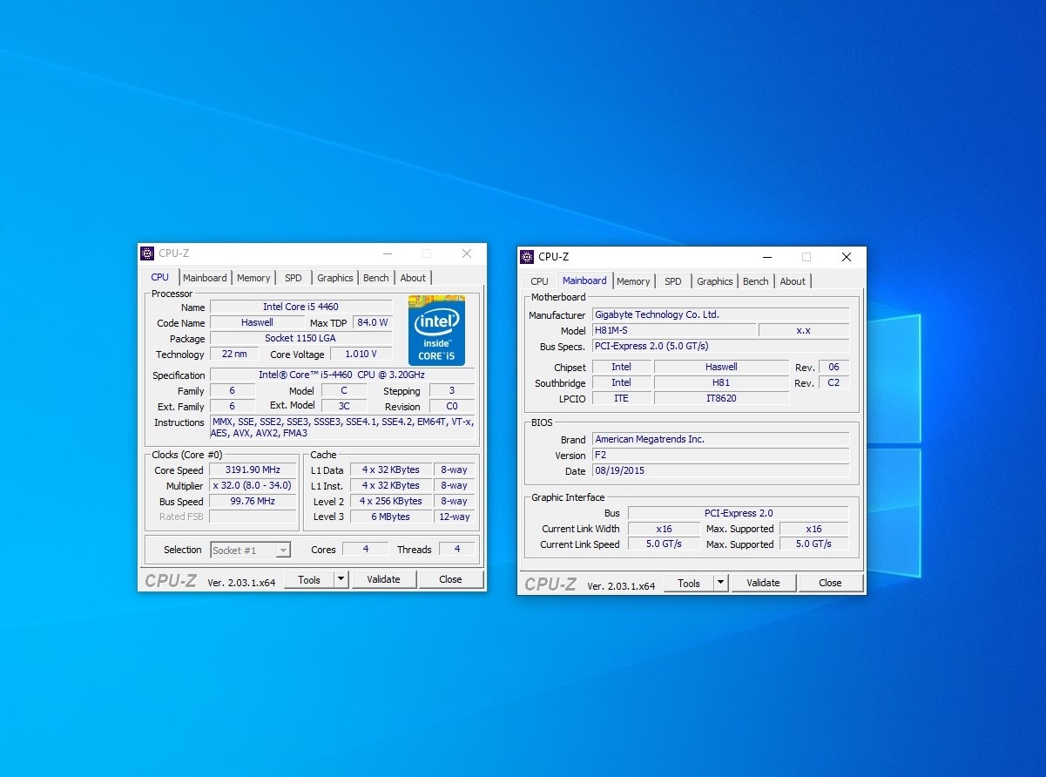
Task: Open SPD tab in left CPU-Z window
Action: click(x=294, y=278)
